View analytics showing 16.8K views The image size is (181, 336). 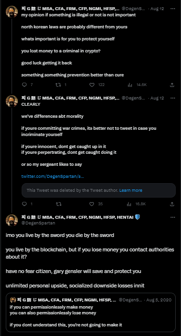(x=129, y=204)
